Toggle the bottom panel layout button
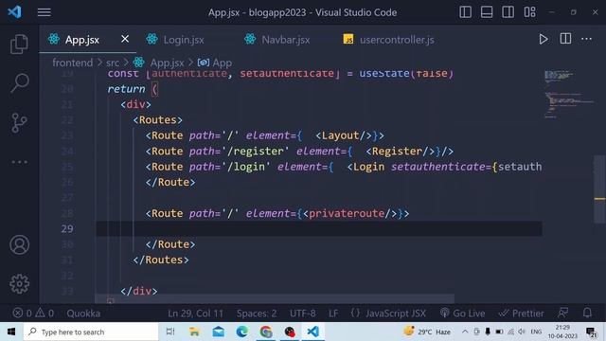The image size is (606, 341). (487, 12)
